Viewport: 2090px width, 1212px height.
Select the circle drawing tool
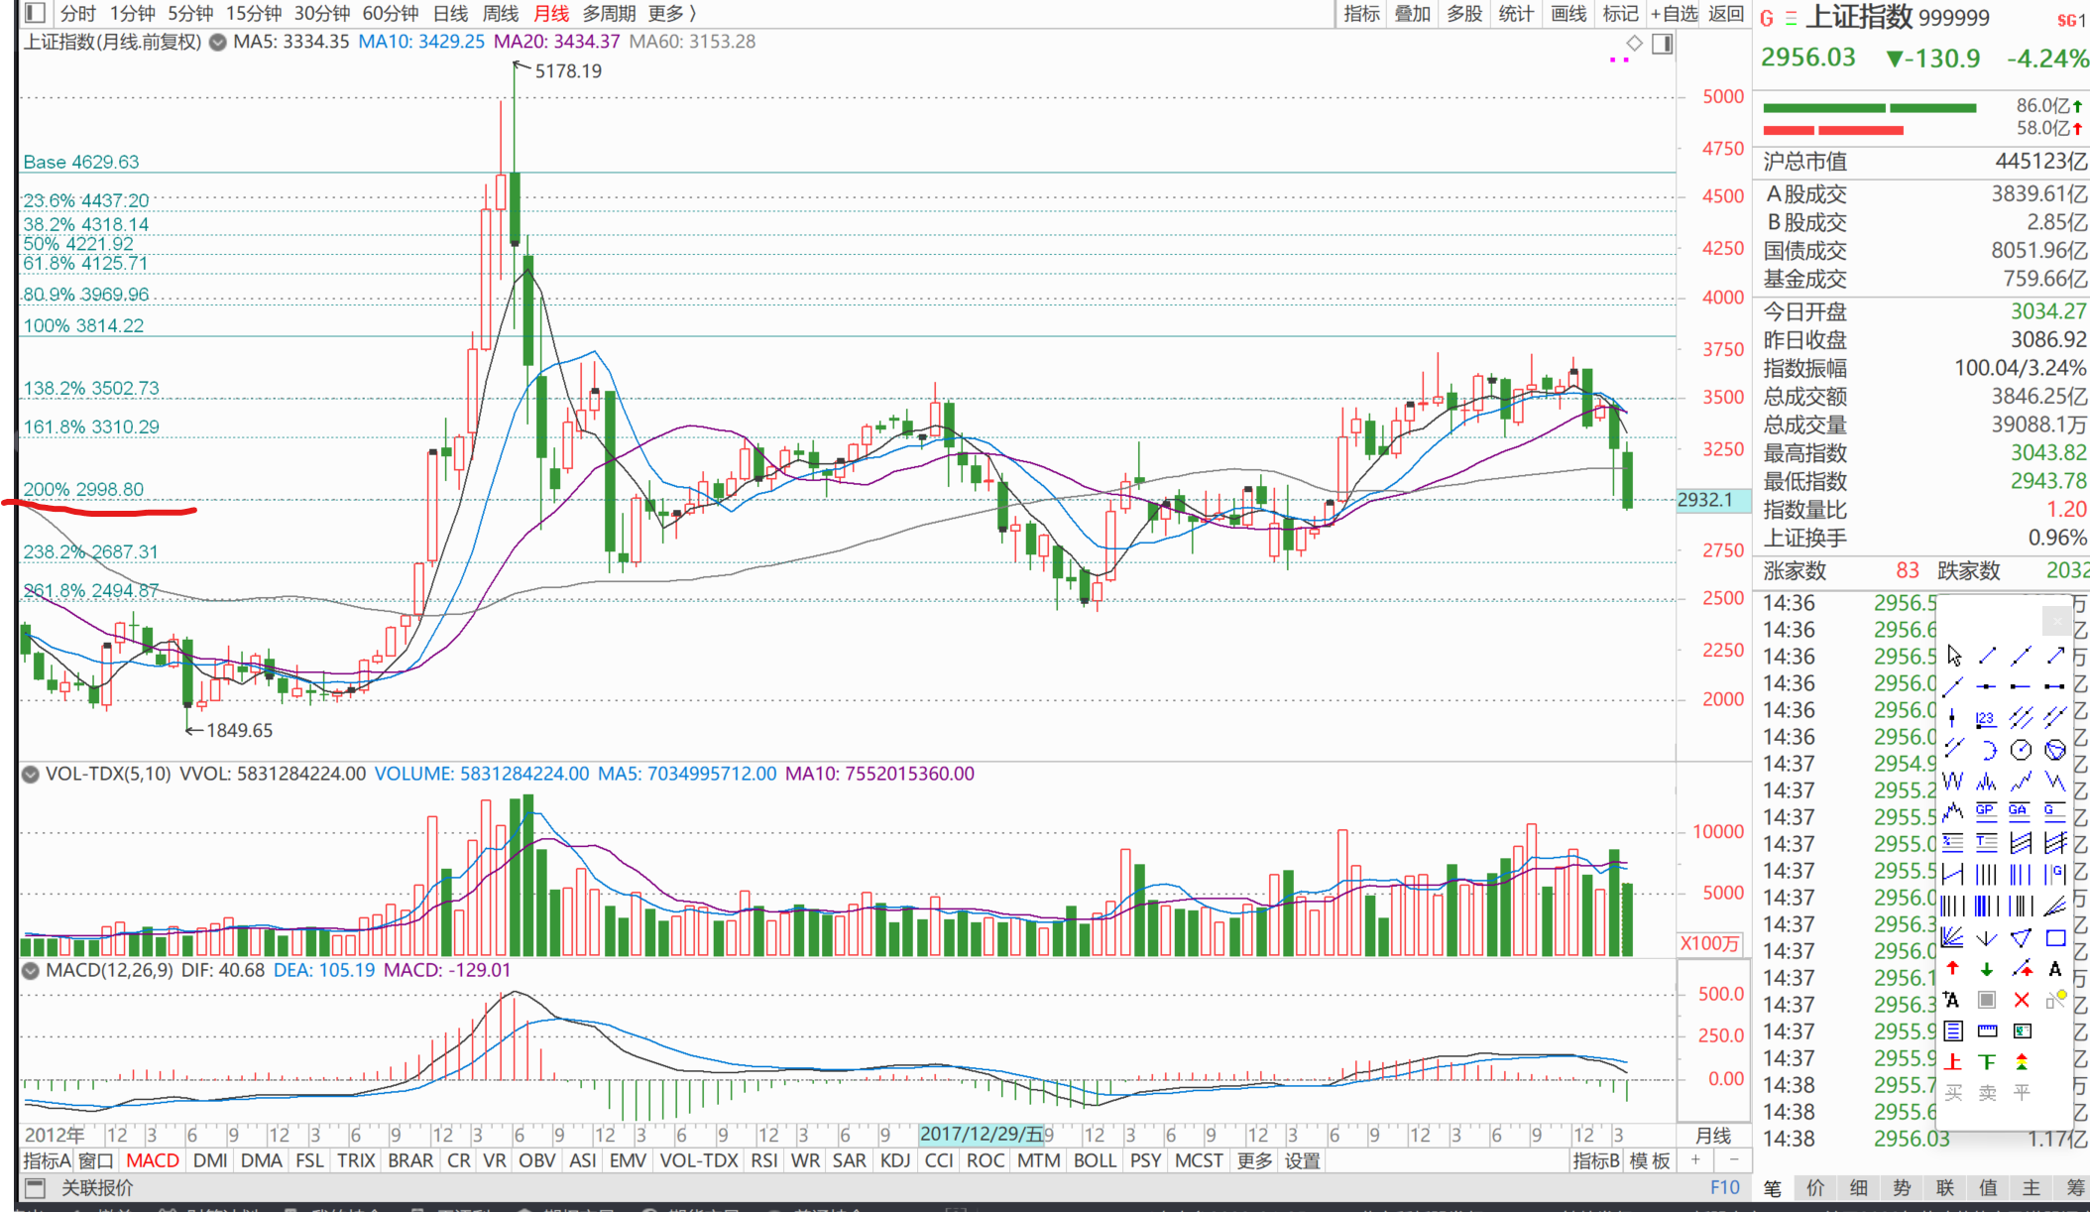(2022, 750)
